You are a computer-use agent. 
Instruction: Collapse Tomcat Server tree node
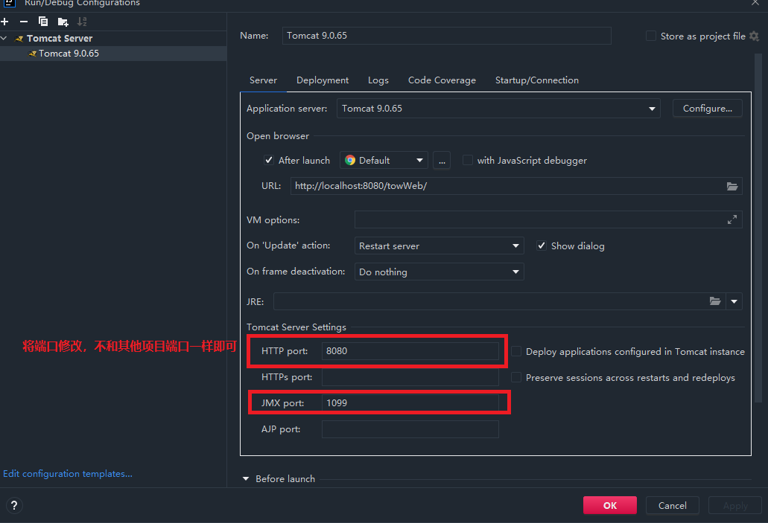pyautogui.click(x=4, y=38)
